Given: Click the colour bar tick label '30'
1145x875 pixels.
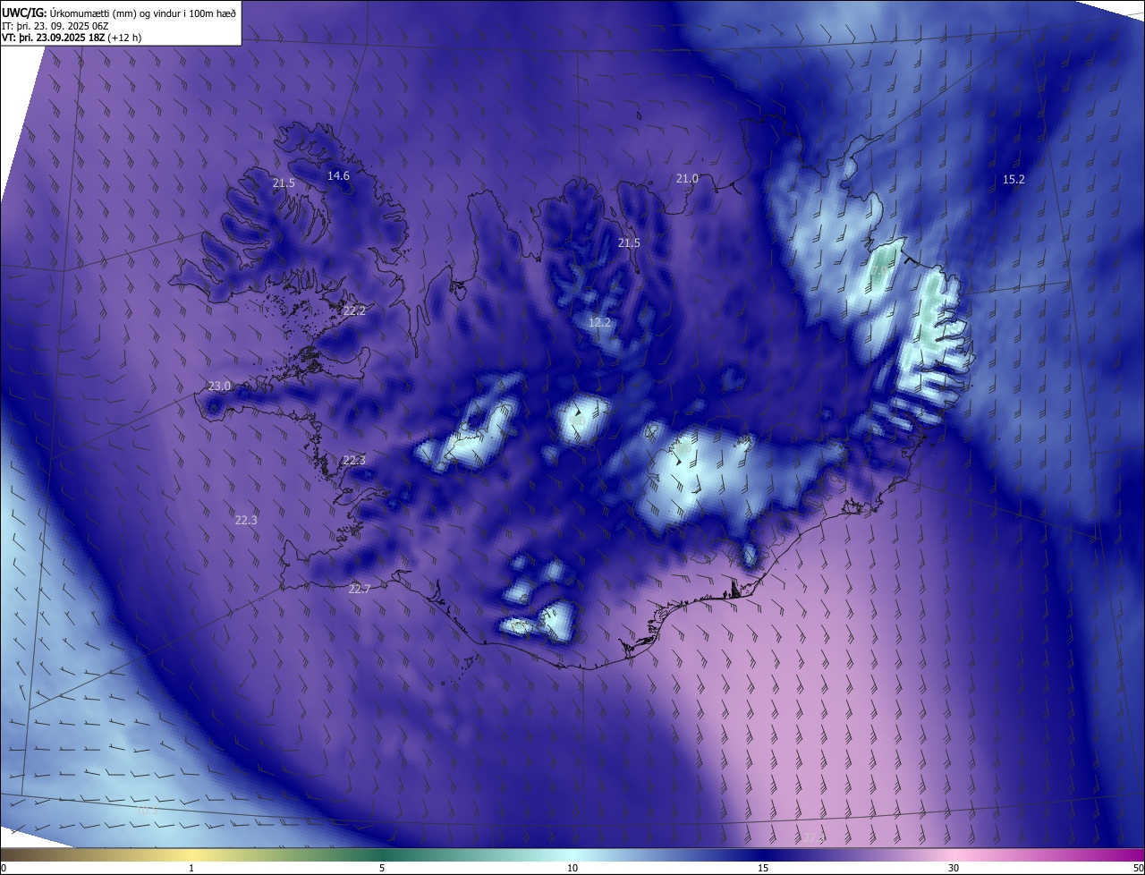Looking at the screenshot, I should click(954, 868).
